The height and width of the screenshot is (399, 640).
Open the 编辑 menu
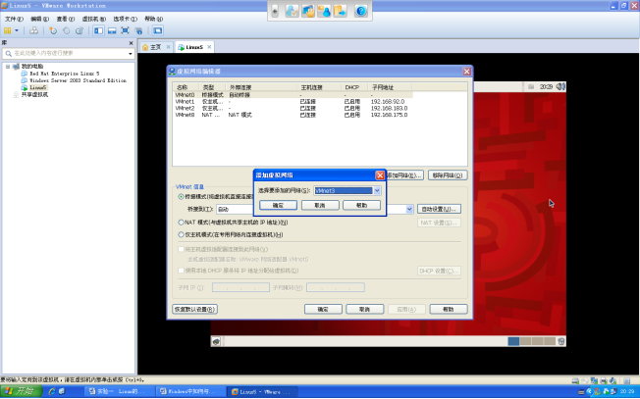tap(39, 19)
